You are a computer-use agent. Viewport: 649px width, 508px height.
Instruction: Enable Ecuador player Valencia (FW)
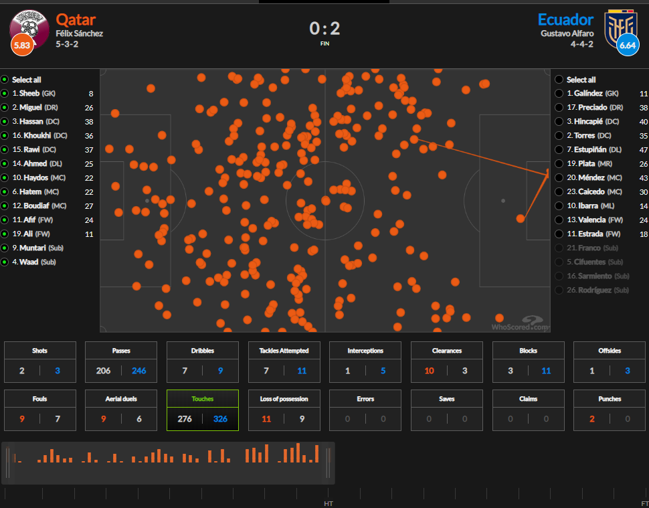click(x=559, y=220)
